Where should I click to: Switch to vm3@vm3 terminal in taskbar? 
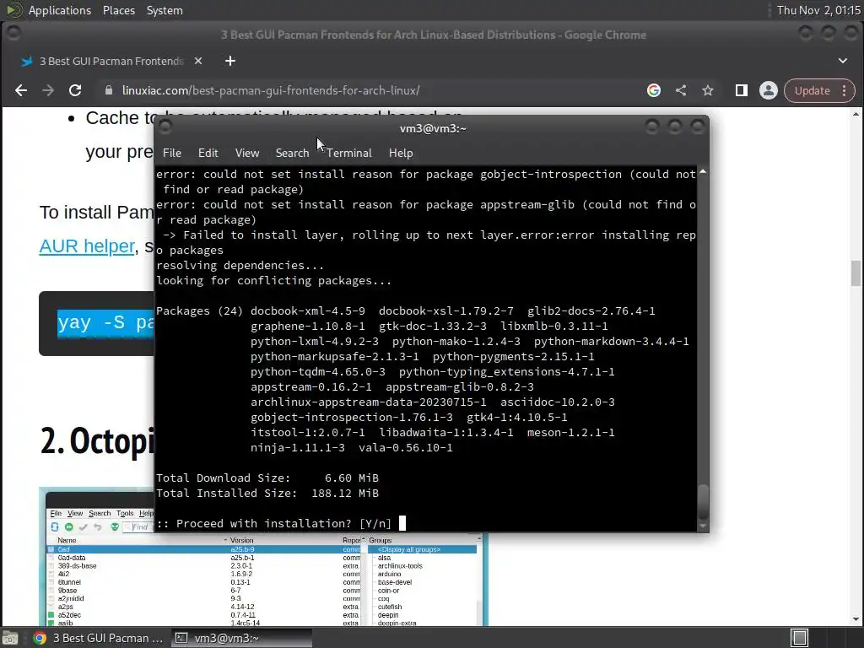click(x=241, y=638)
